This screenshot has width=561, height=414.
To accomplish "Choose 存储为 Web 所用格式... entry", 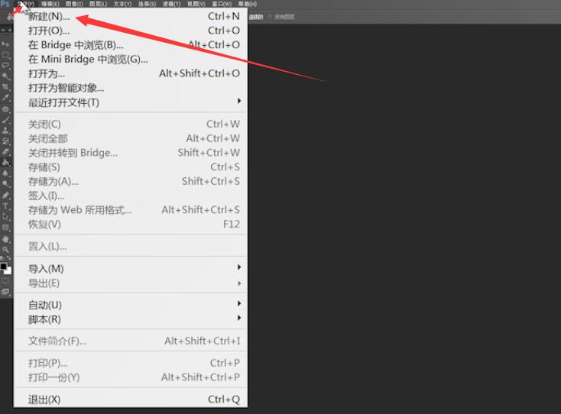I will click(131, 210).
